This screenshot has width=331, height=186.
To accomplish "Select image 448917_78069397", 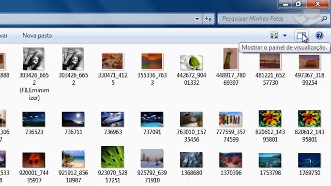I will [231, 59].
